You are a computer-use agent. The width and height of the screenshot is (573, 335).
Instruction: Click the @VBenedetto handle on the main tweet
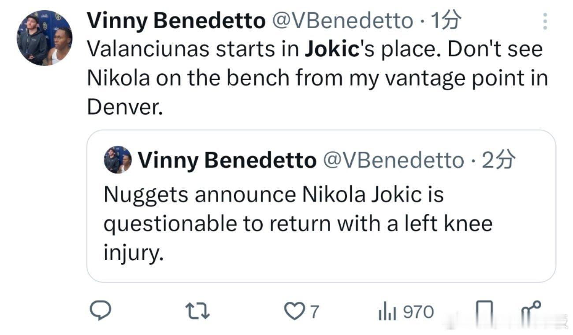[x=344, y=22]
